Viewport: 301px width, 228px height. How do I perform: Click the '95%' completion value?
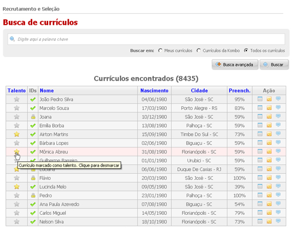click(240, 99)
